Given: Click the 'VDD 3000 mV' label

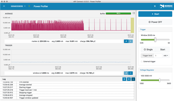Looking at the screenshot, I should (146, 76).
